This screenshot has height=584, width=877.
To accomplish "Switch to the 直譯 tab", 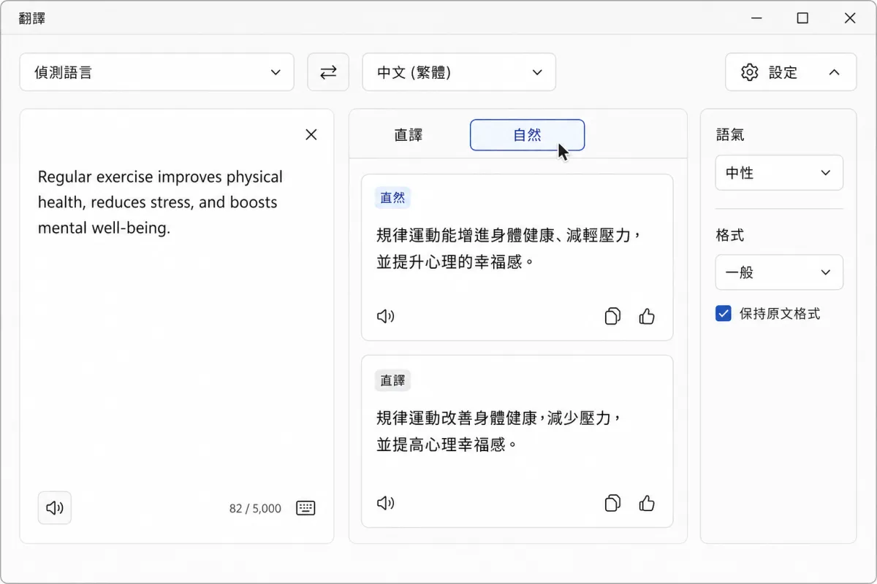I will tap(409, 135).
